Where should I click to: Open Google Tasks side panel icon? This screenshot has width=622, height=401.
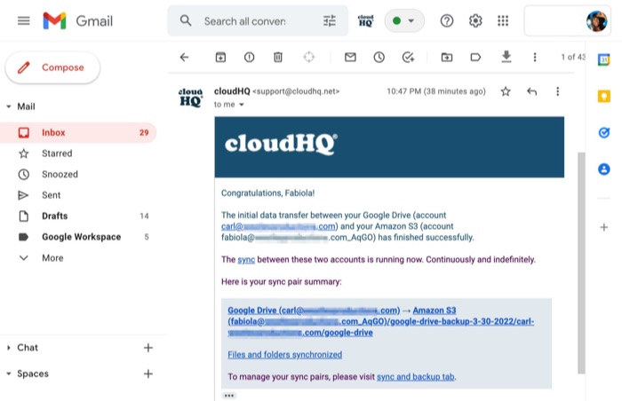point(603,132)
